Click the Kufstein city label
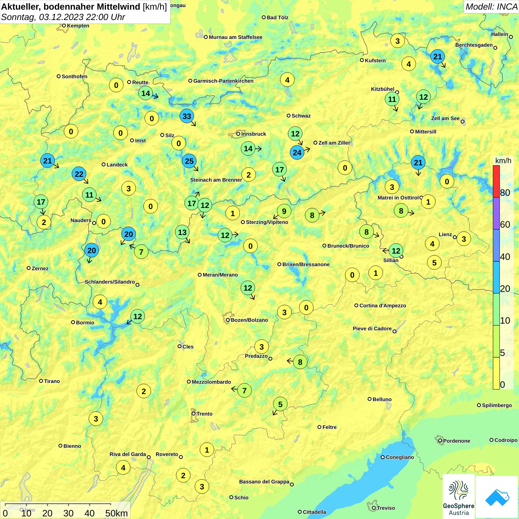This screenshot has width=519, height=519. [x=375, y=60]
